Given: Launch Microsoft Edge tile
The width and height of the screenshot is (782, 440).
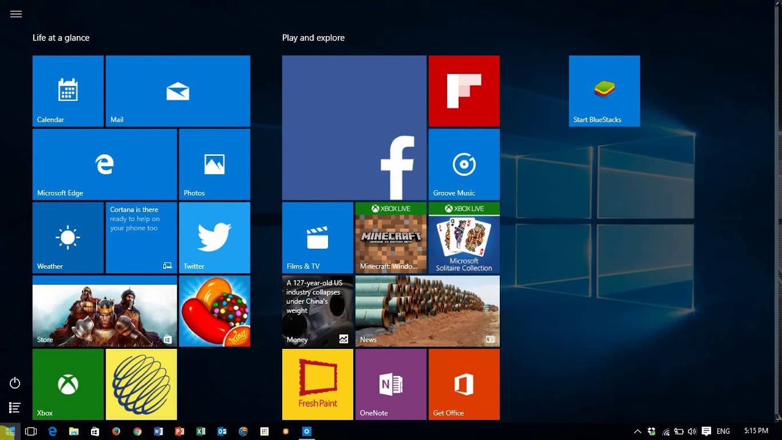Looking at the screenshot, I should pyautogui.click(x=104, y=164).
